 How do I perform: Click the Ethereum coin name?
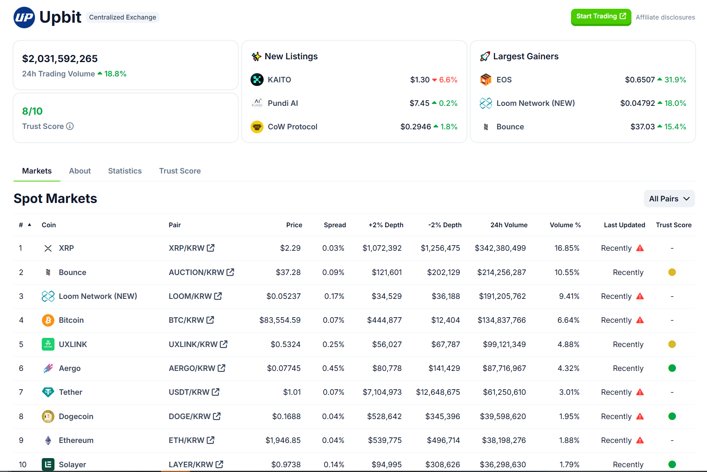pos(76,440)
